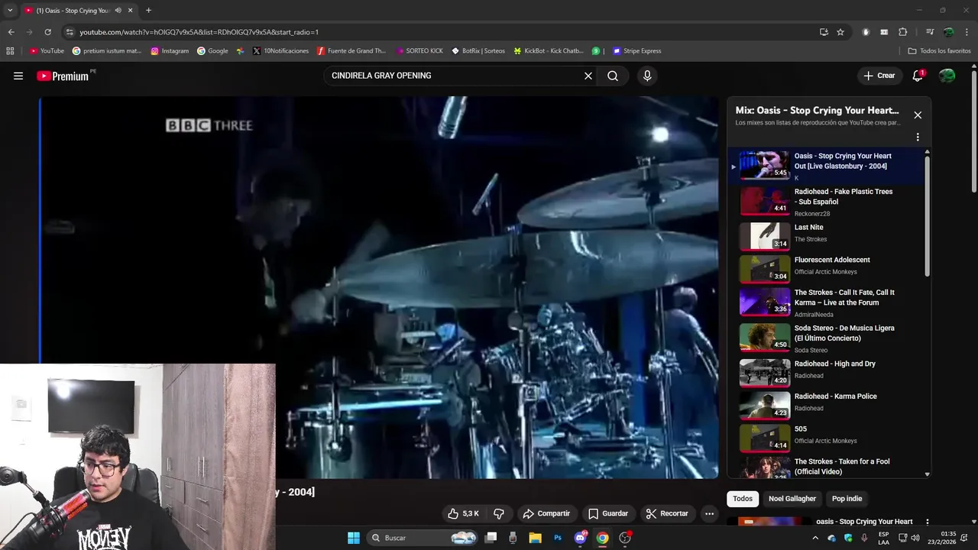Clear the search box text

tap(588, 76)
